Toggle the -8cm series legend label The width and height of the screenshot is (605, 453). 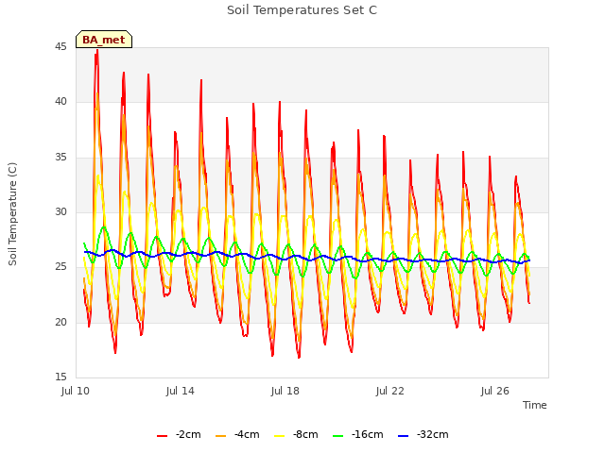[x=305, y=434]
